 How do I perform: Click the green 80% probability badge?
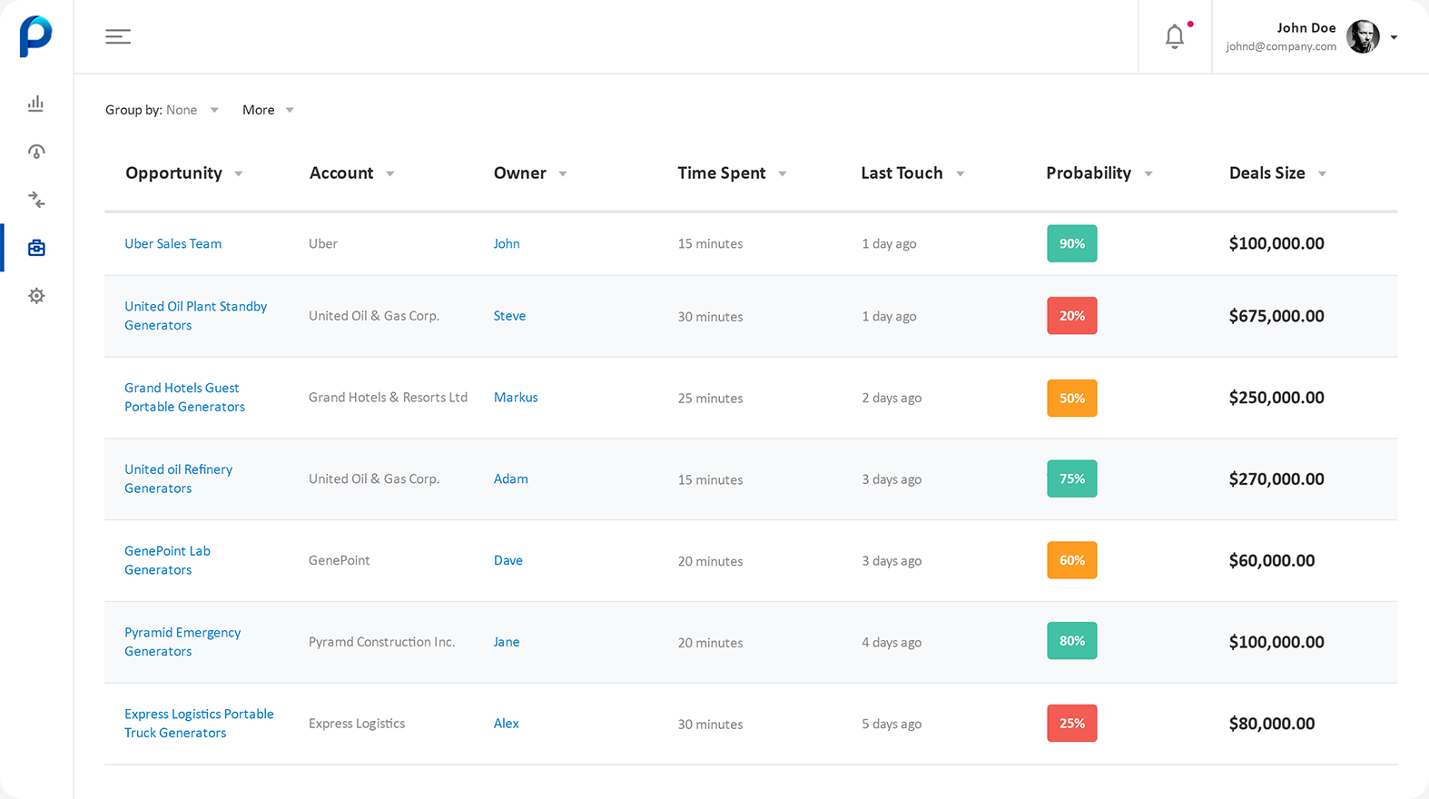coord(1072,641)
